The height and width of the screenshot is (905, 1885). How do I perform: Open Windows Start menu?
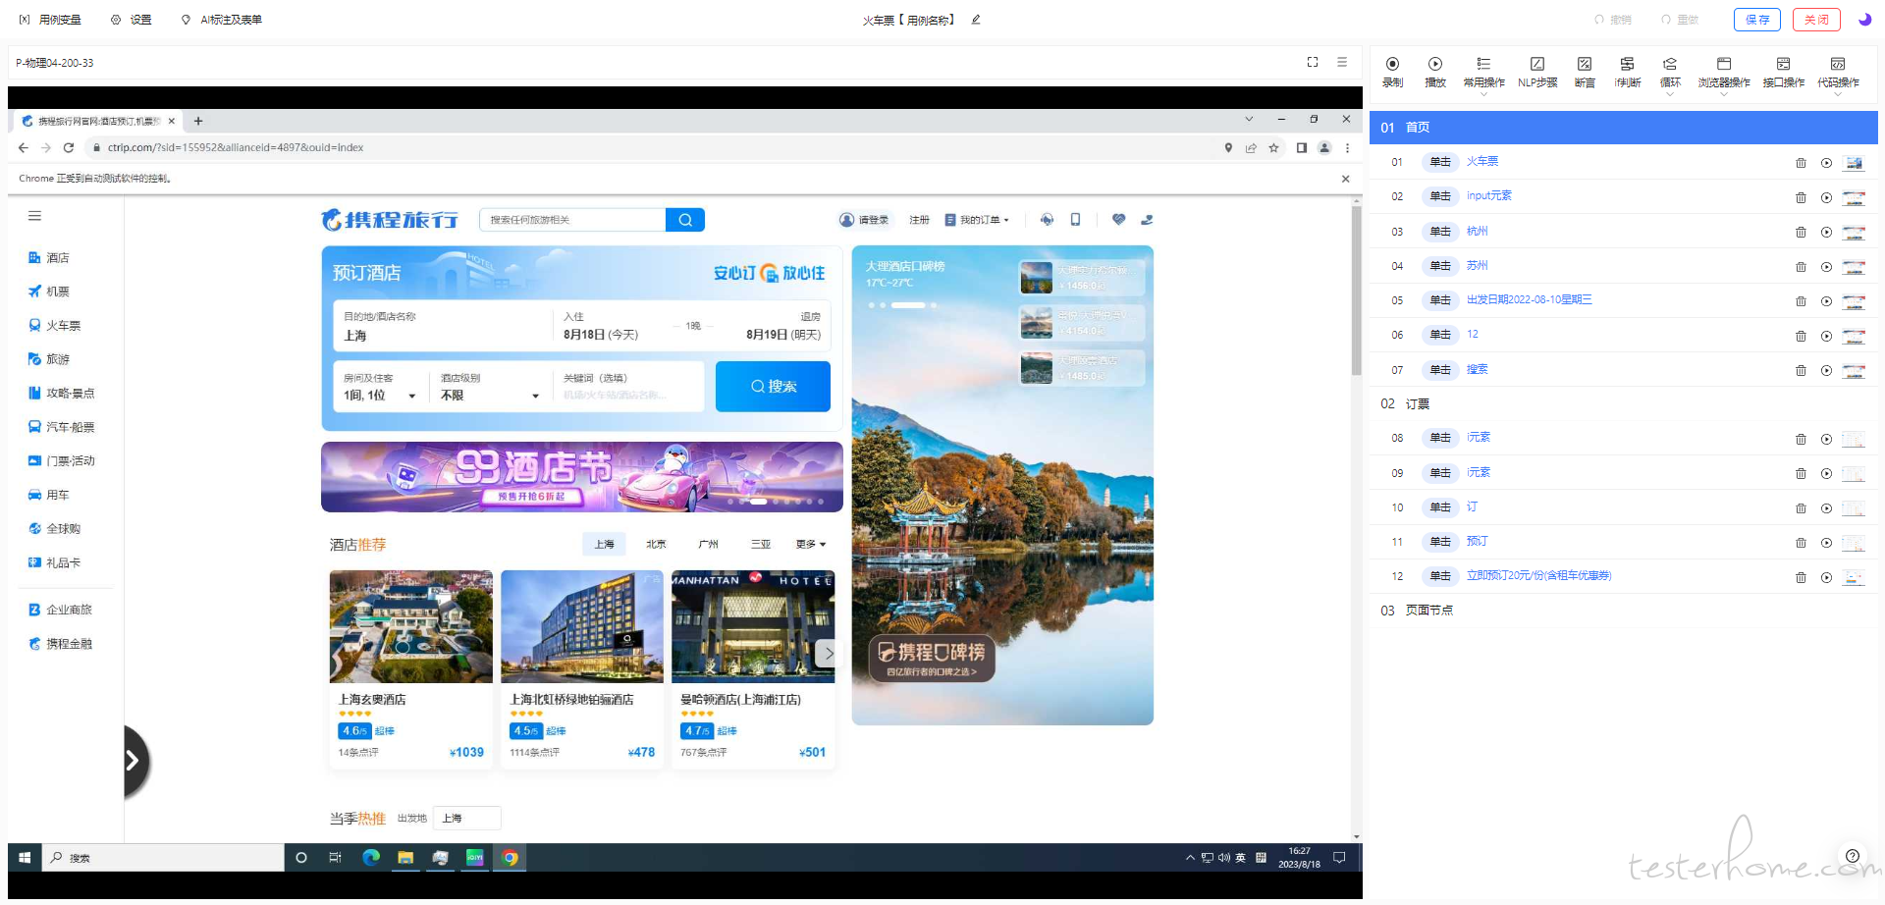point(25,857)
